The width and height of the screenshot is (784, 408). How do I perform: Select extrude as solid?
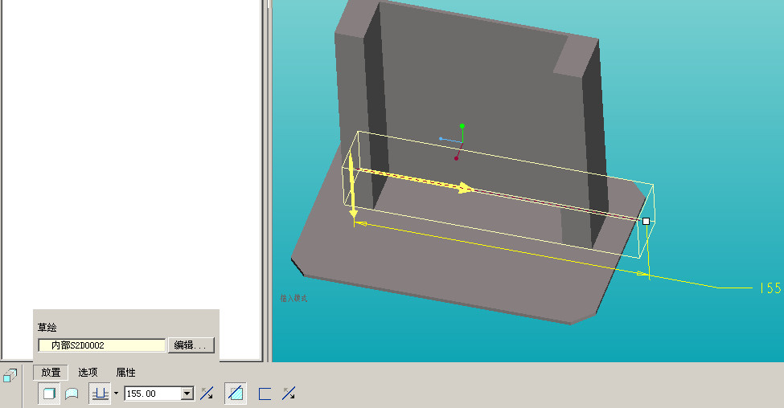[49, 394]
